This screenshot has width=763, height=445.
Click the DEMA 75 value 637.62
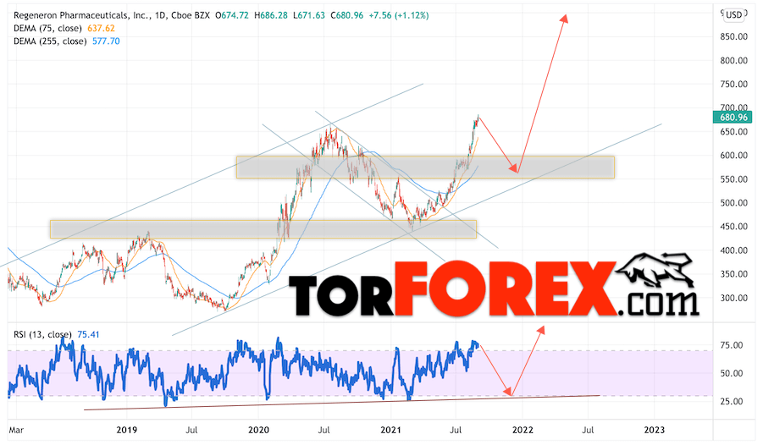[x=102, y=28]
